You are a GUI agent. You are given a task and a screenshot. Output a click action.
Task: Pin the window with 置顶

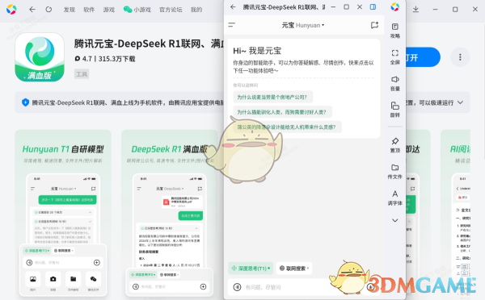tap(395, 145)
